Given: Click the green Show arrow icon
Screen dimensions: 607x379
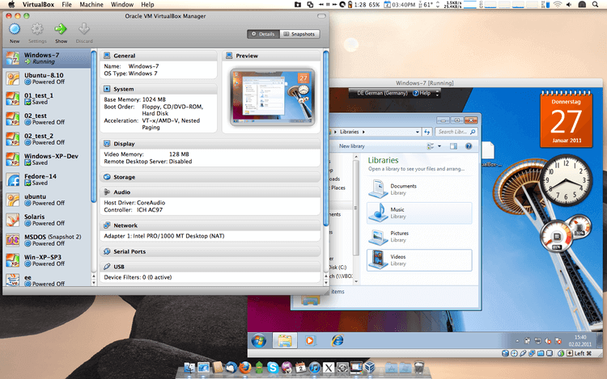Looking at the screenshot, I should tap(61, 30).
